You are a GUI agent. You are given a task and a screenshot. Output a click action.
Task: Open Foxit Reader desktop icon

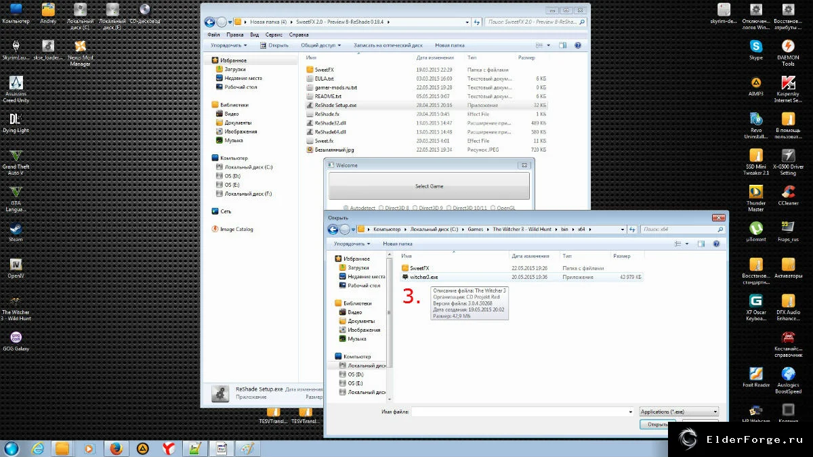pyautogui.click(x=756, y=377)
